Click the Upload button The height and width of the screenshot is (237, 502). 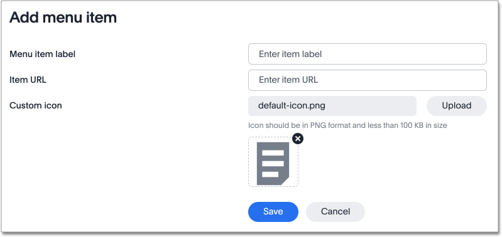click(456, 106)
